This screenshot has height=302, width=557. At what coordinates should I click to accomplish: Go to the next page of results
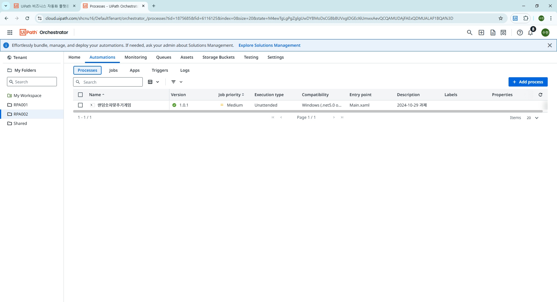(334, 117)
